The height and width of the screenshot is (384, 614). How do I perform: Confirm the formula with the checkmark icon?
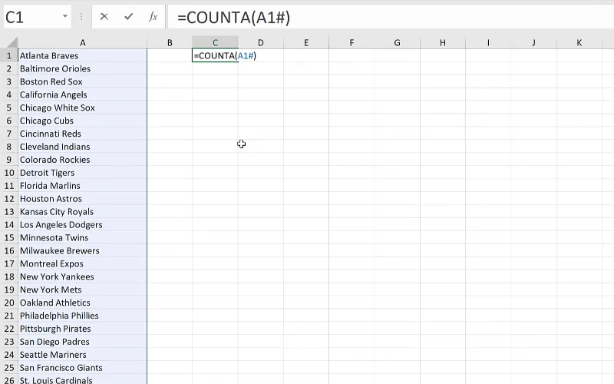click(128, 17)
